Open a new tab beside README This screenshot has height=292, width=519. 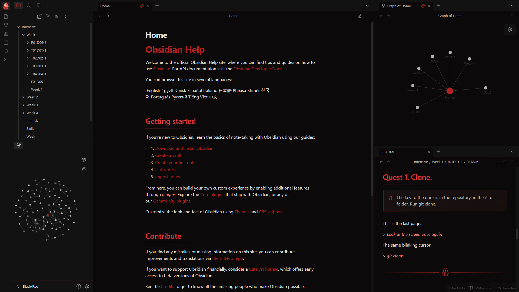[x=438, y=152]
